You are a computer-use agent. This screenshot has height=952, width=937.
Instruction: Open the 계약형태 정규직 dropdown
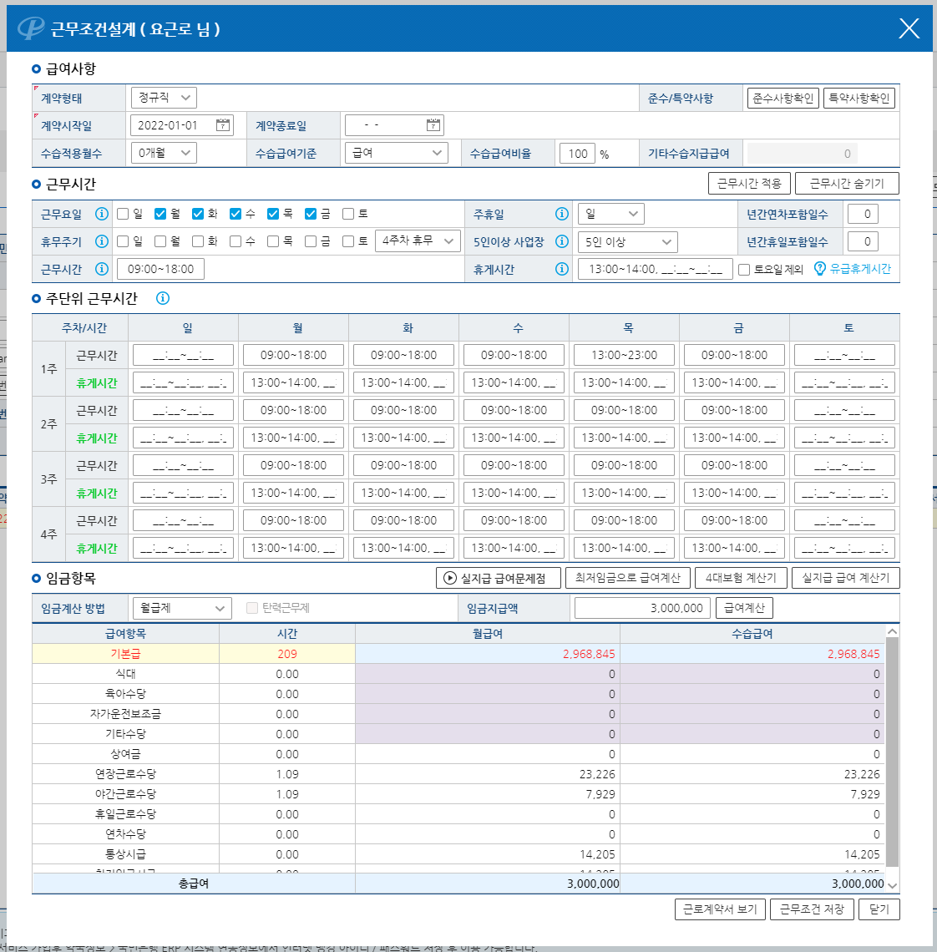164,98
